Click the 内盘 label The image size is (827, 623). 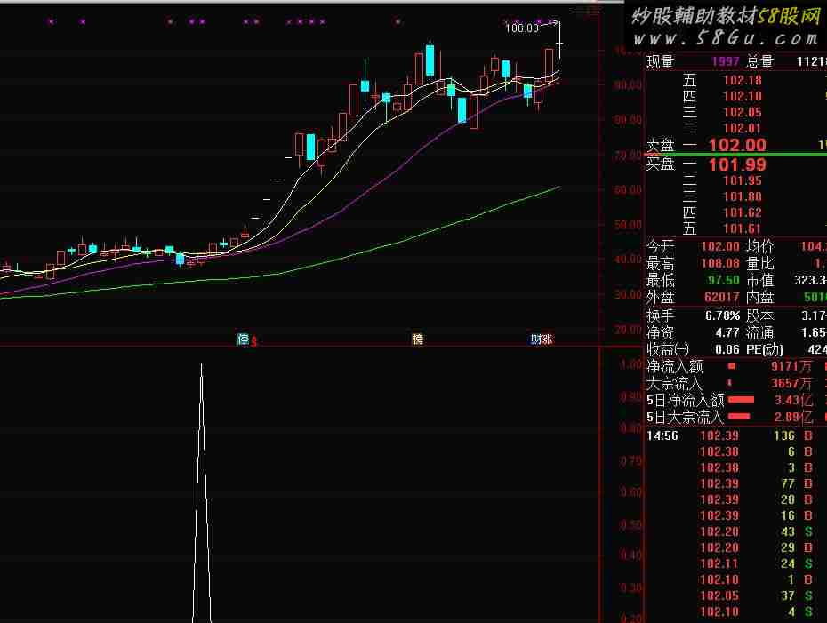point(760,297)
